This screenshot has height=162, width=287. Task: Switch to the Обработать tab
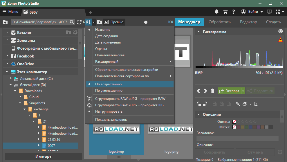point(219,22)
